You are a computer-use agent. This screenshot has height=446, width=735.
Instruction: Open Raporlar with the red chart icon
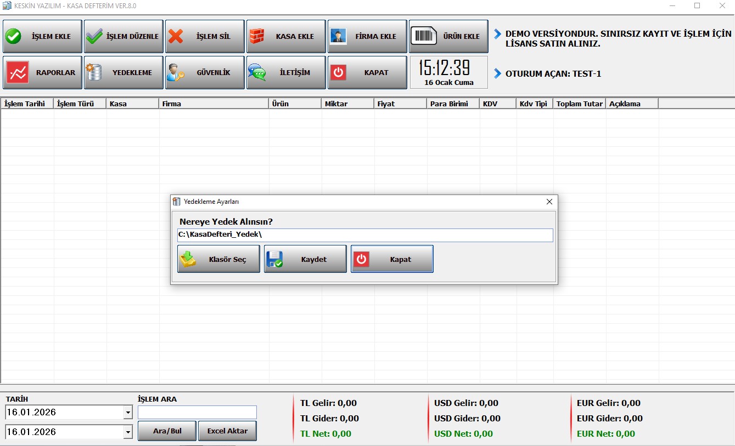click(x=16, y=72)
